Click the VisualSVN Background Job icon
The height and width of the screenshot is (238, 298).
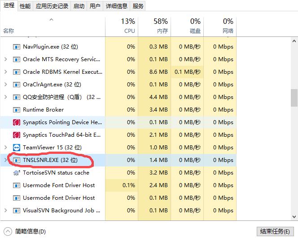(x=17, y=211)
